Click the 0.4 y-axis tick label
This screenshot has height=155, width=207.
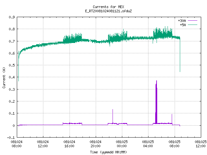pos(12,77)
